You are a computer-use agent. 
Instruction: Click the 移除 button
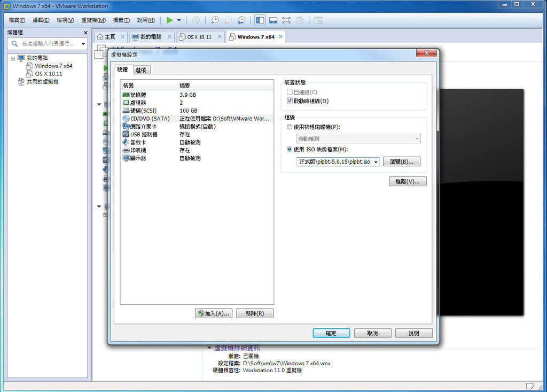coord(255,313)
